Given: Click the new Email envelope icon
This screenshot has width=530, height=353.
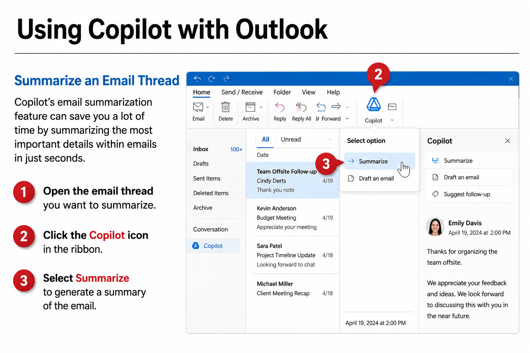Looking at the screenshot, I should click(x=198, y=107).
